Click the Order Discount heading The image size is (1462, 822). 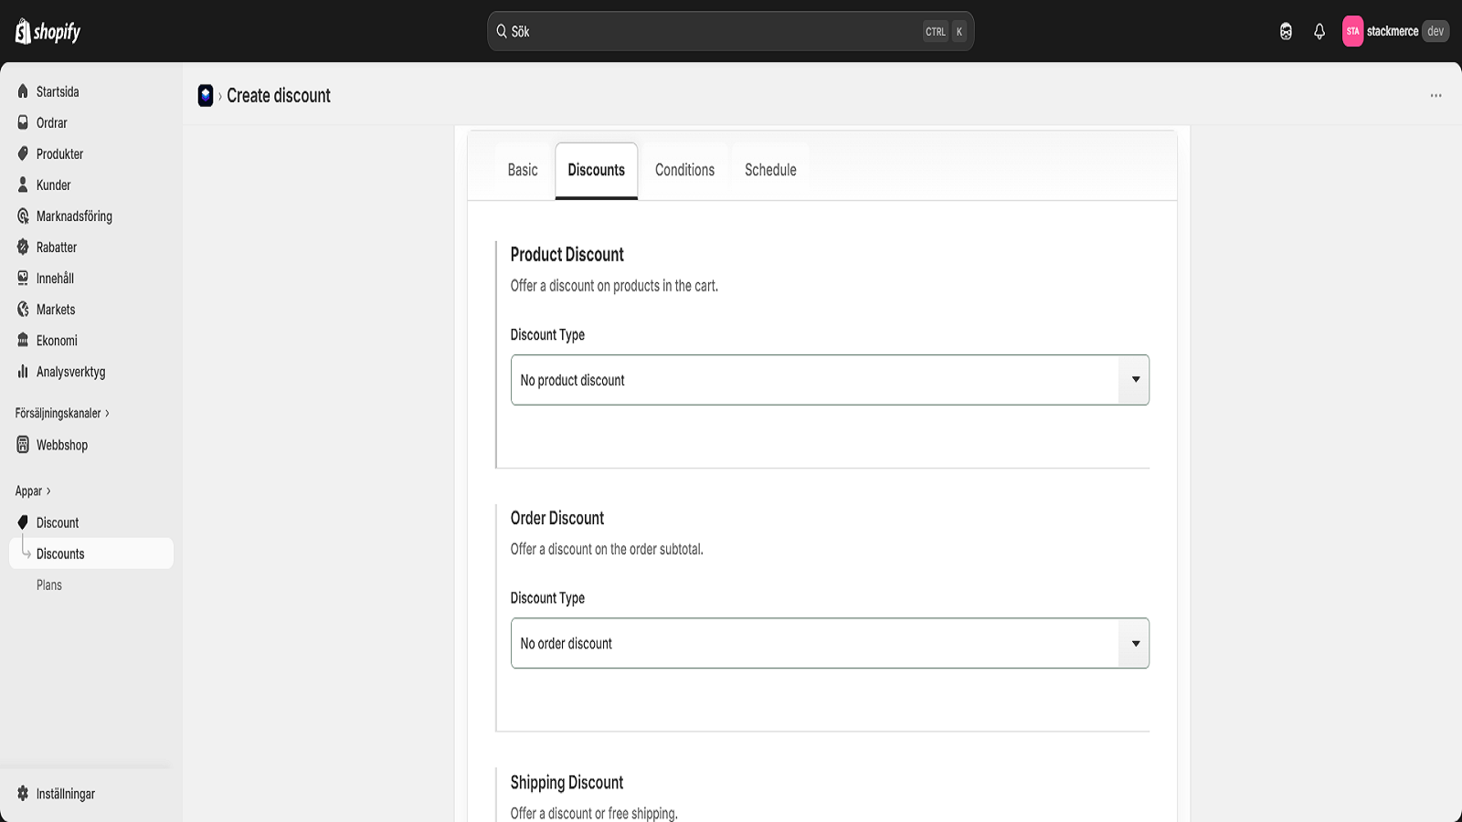pos(557,518)
